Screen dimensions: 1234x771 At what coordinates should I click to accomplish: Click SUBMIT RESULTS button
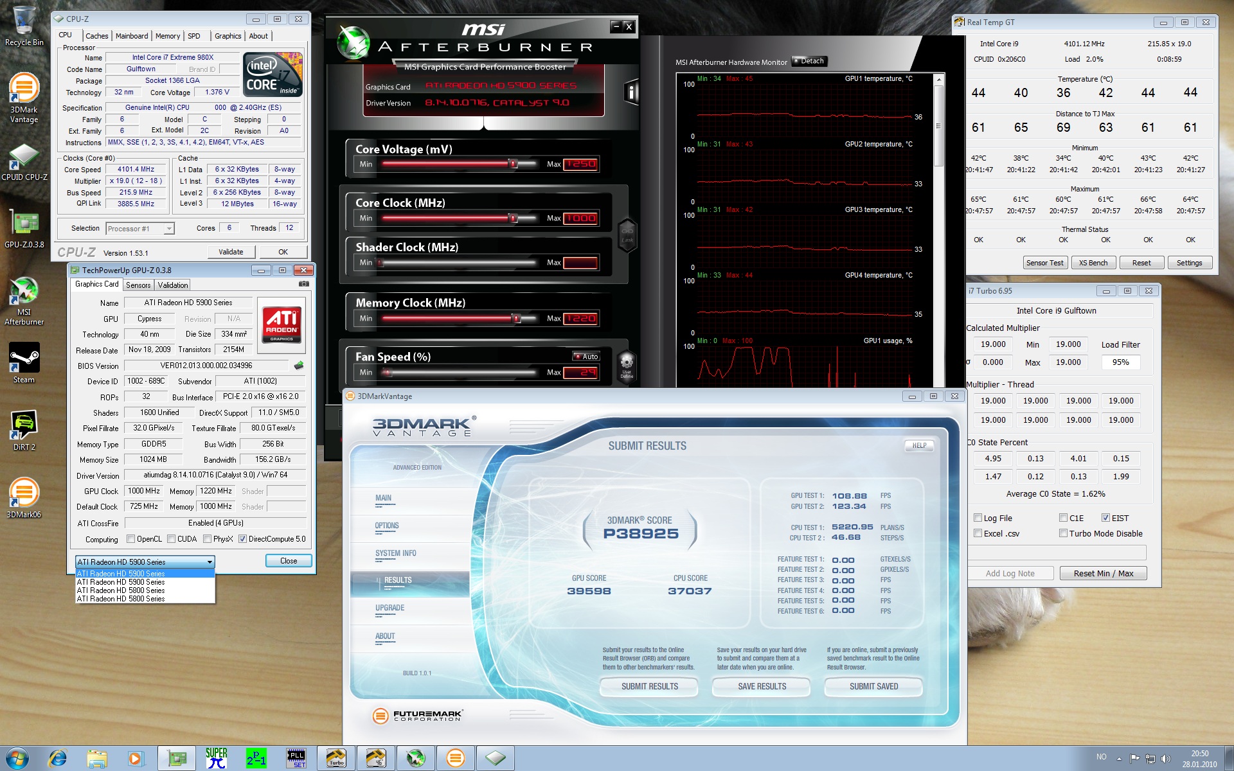tap(650, 686)
